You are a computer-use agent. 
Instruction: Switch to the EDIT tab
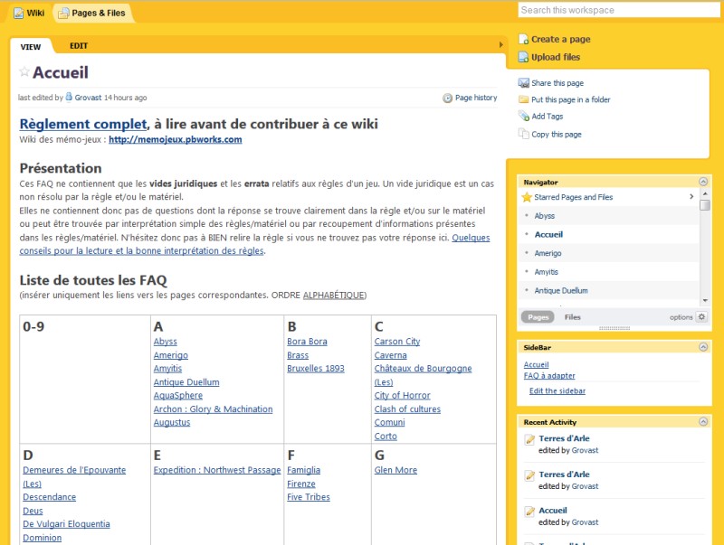pyautogui.click(x=79, y=45)
